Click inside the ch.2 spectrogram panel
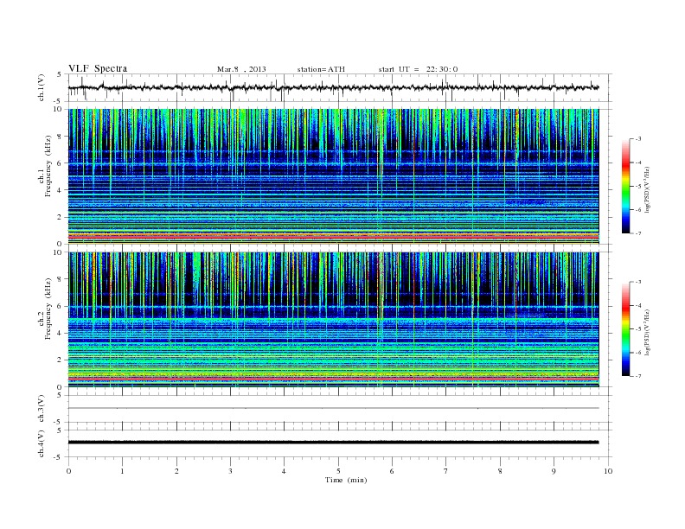The width and height of the screenshot is (685, 529). tap(333, 320)
